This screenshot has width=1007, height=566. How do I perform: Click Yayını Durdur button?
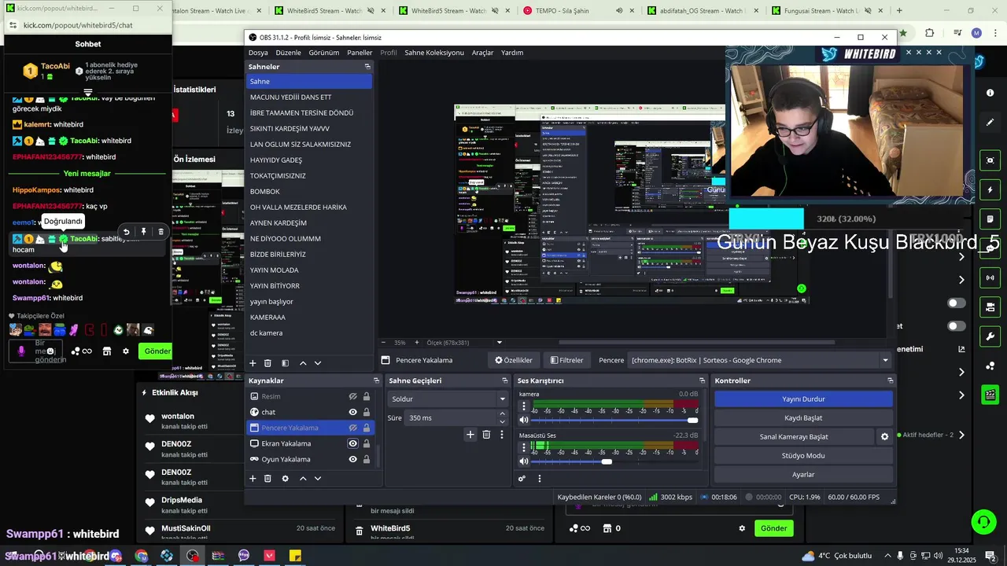point(803,399)
